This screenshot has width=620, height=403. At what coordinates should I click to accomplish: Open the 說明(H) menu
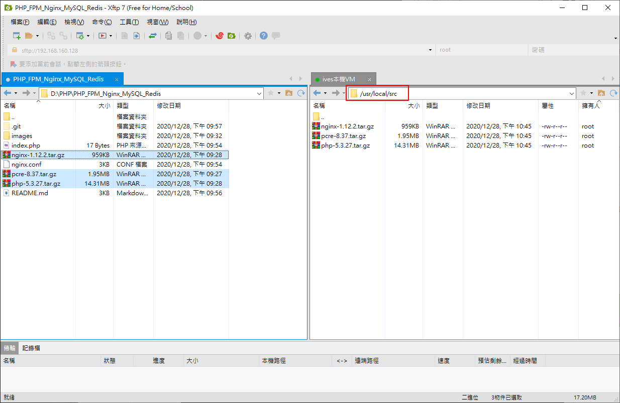186,22
